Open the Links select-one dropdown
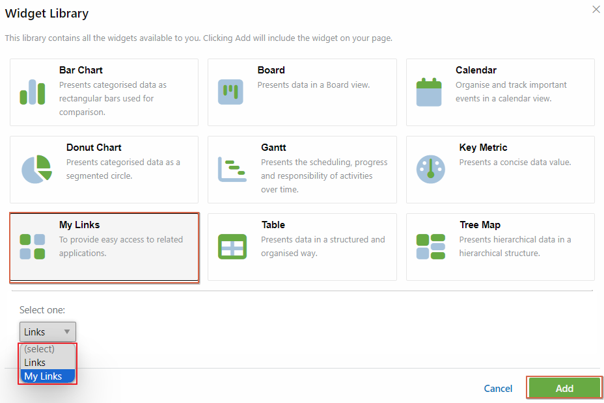This screenshot has width=604, height=403. [48, 332]
